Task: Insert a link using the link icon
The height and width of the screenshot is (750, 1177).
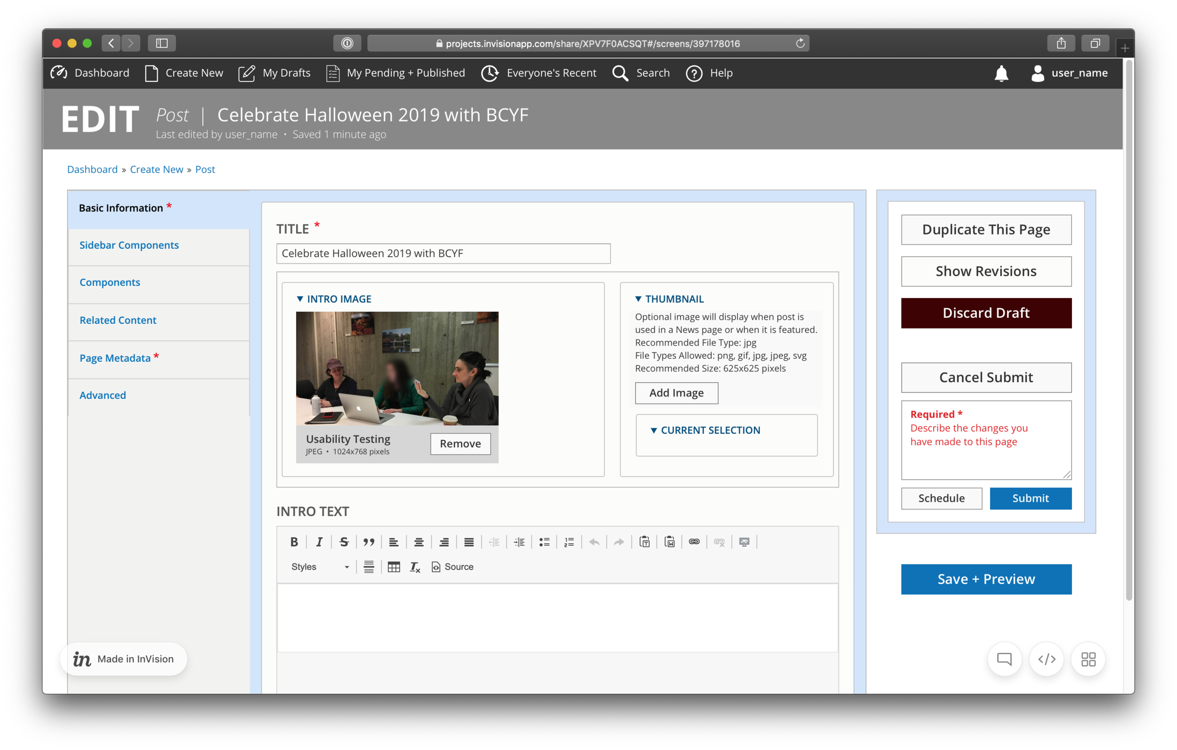Action: pos(694,542)
